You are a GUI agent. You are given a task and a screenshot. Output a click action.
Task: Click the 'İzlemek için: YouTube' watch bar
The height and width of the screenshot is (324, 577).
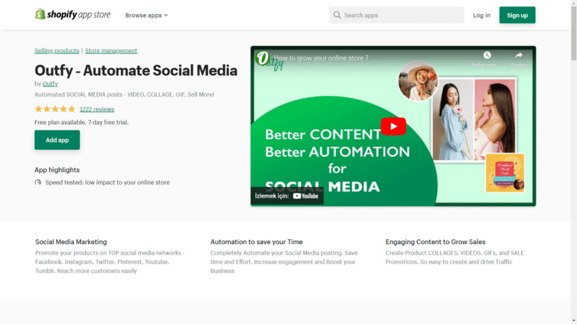(287, 196)
